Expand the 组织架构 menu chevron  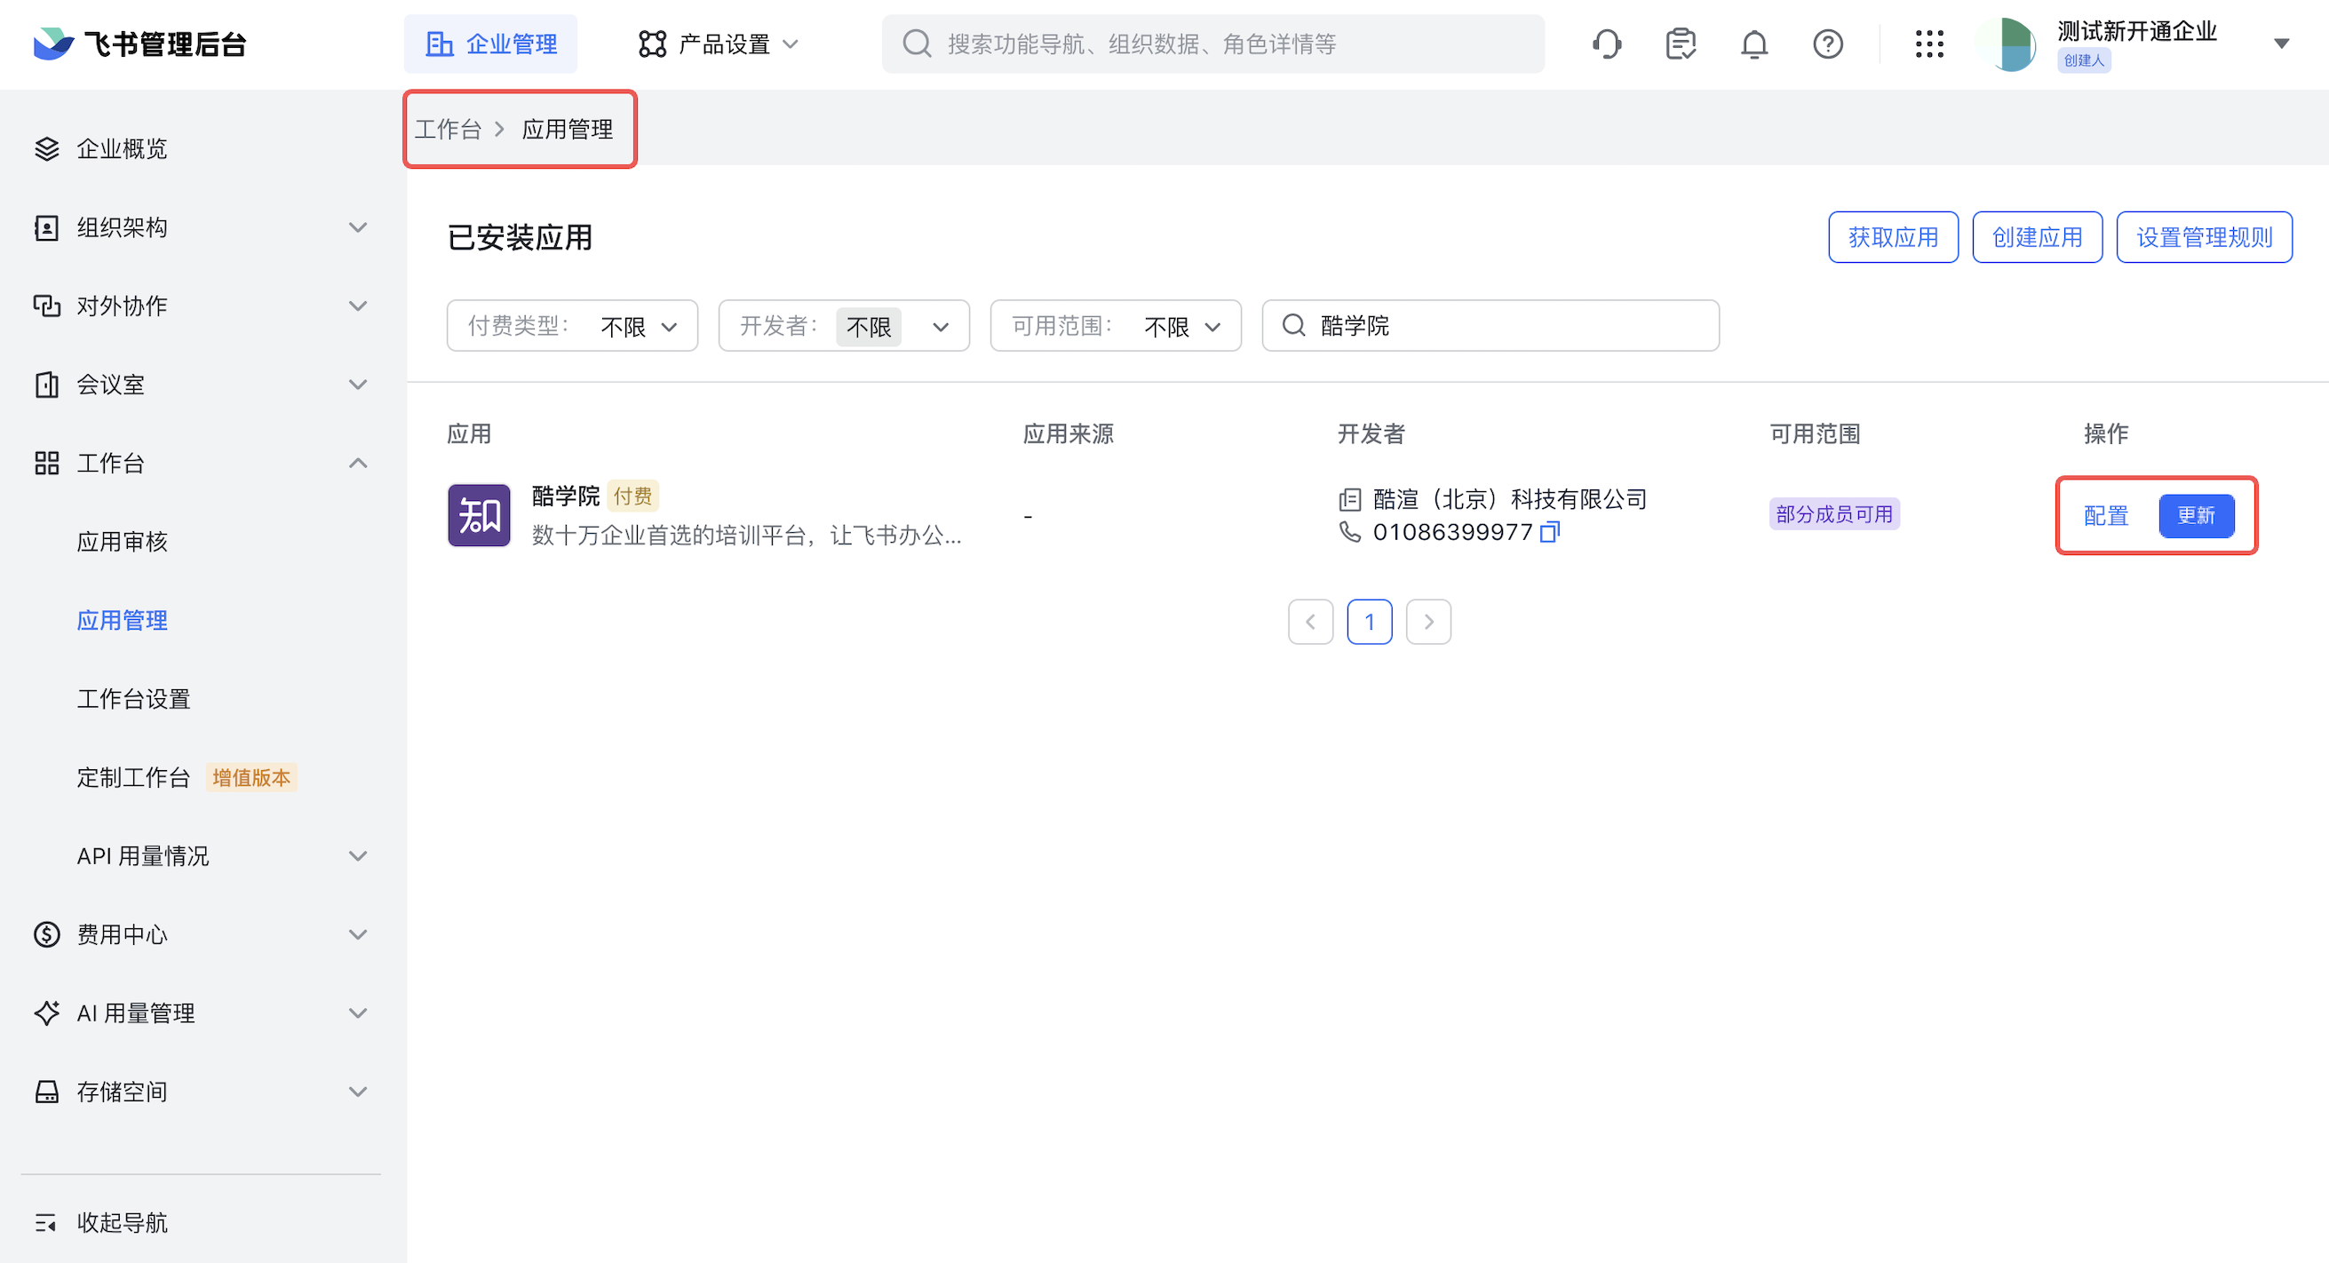tap(358, 226)
